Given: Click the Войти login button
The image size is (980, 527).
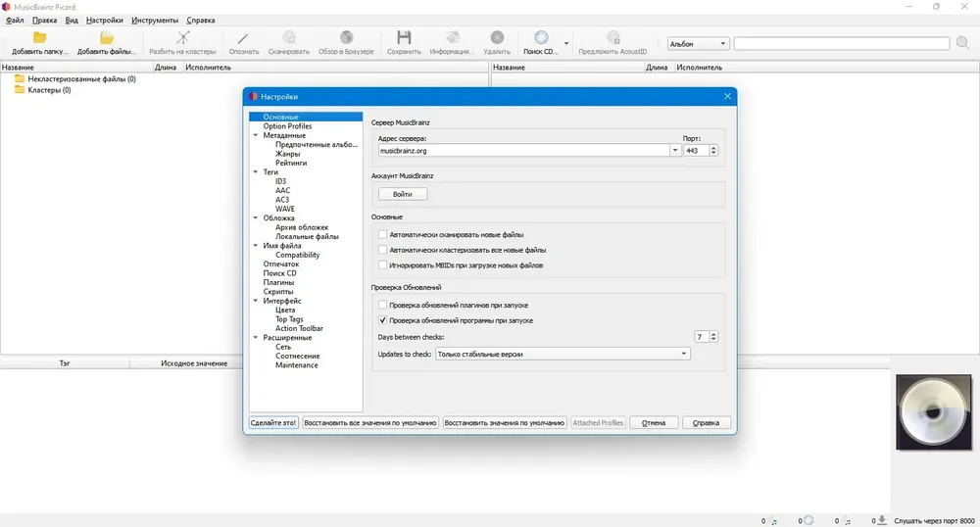Looking at the screenshot, I should point(403,194).
